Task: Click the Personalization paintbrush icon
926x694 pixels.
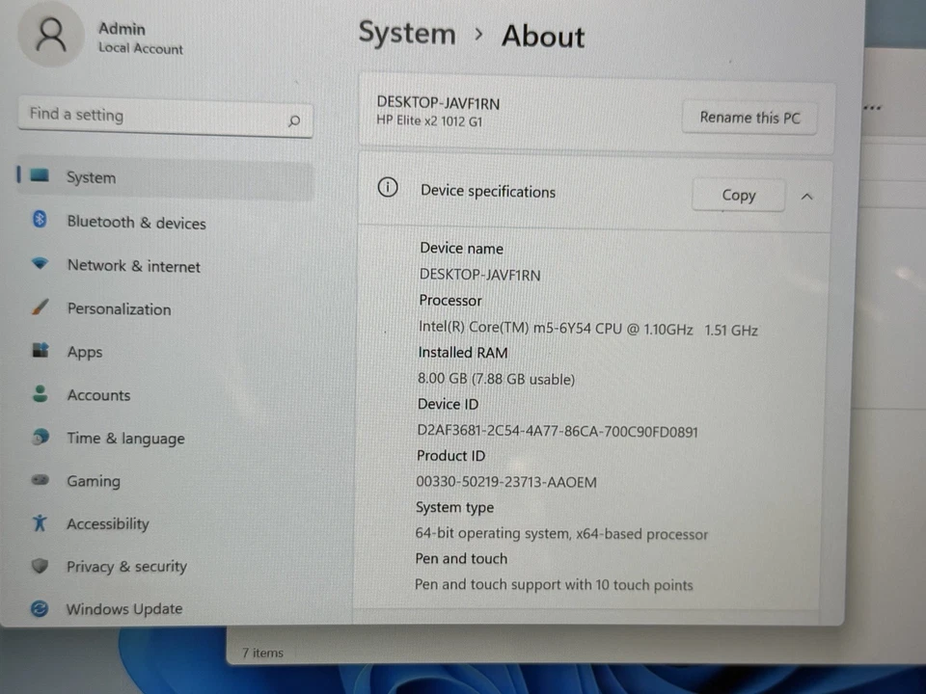Action: [40, 307]
